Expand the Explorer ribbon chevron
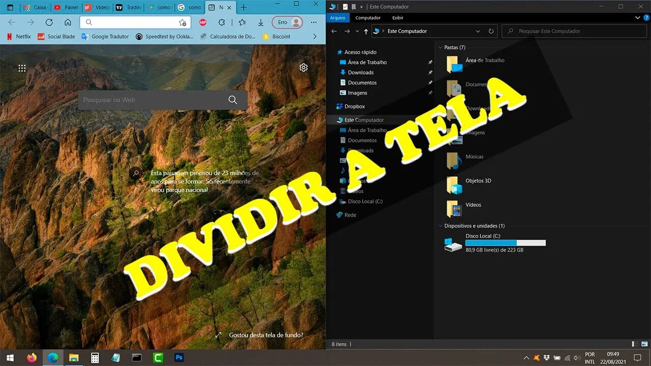Screen dimensions: 651x366 point(638,18)
